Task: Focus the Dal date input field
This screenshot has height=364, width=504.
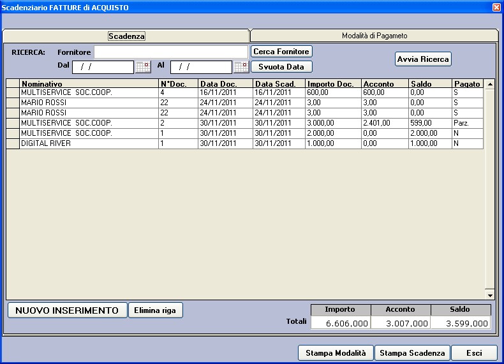Action: point(103,67)
